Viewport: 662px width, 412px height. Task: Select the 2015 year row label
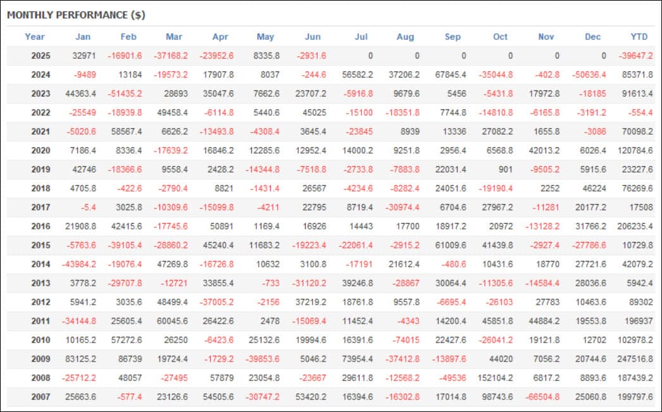coord(41,245)
